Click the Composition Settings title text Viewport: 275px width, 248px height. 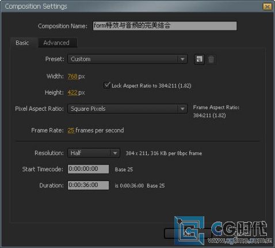pos(36,6)
